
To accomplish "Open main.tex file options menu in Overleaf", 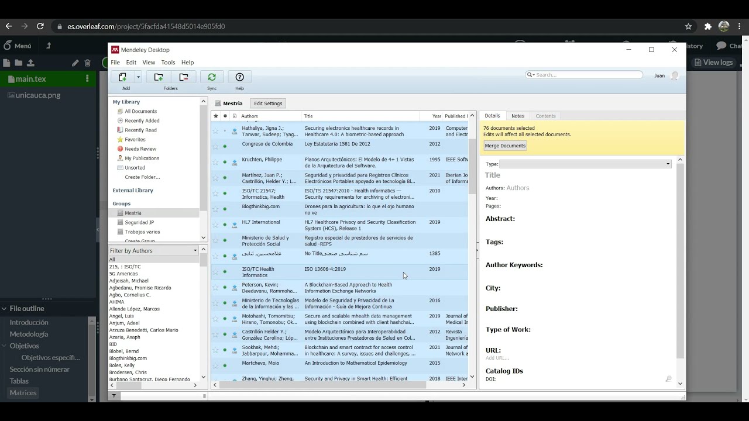I will tap(87, 79).
